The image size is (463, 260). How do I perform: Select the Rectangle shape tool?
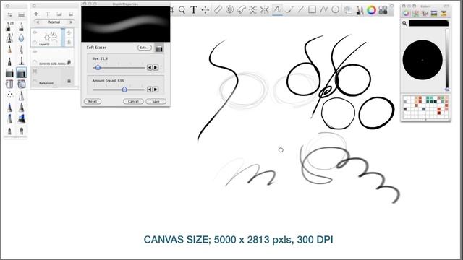click(x=312, y=9)
